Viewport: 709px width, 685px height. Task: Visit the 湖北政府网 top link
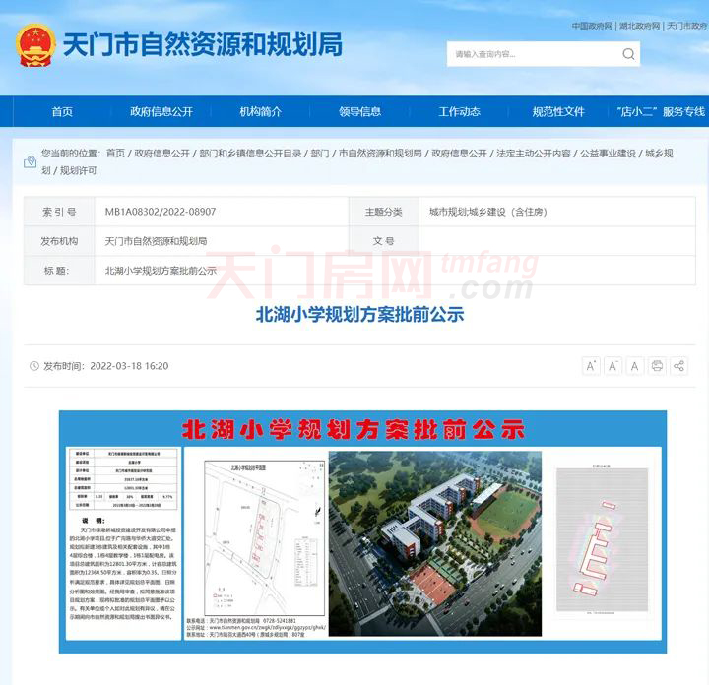640,26
